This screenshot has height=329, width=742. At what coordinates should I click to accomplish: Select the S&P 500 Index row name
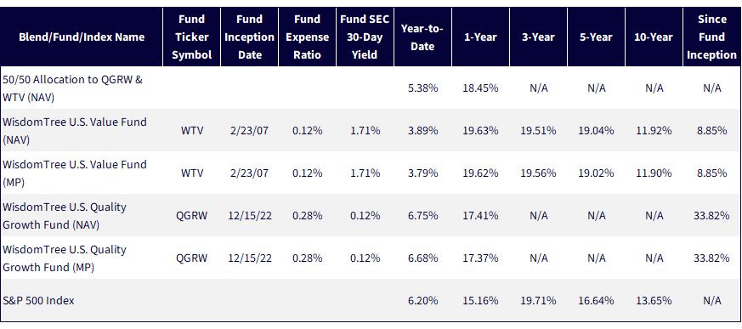38,300
